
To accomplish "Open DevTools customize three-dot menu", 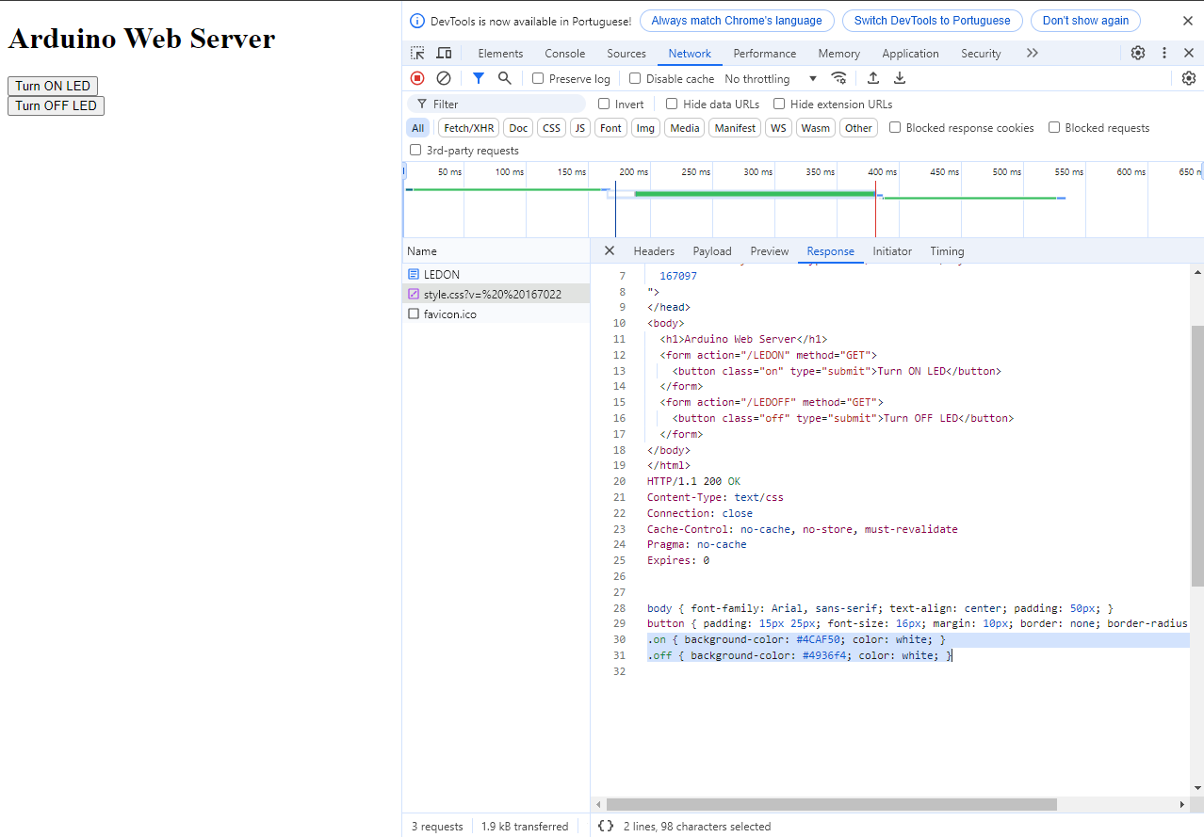I will (1164, 54).
